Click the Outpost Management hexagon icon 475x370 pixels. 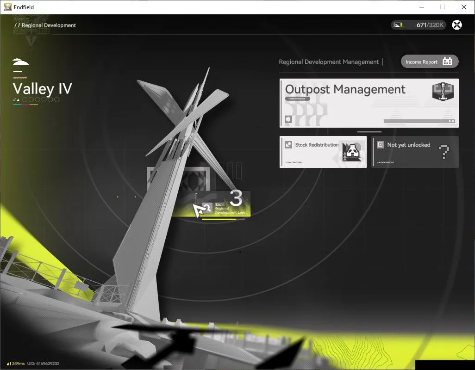pos(443,92)
